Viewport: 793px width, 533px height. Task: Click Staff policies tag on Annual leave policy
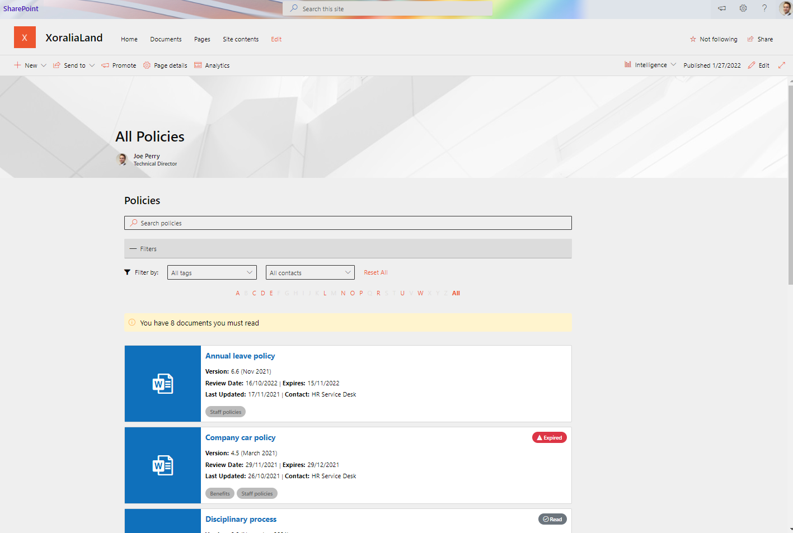click(226, 412)
